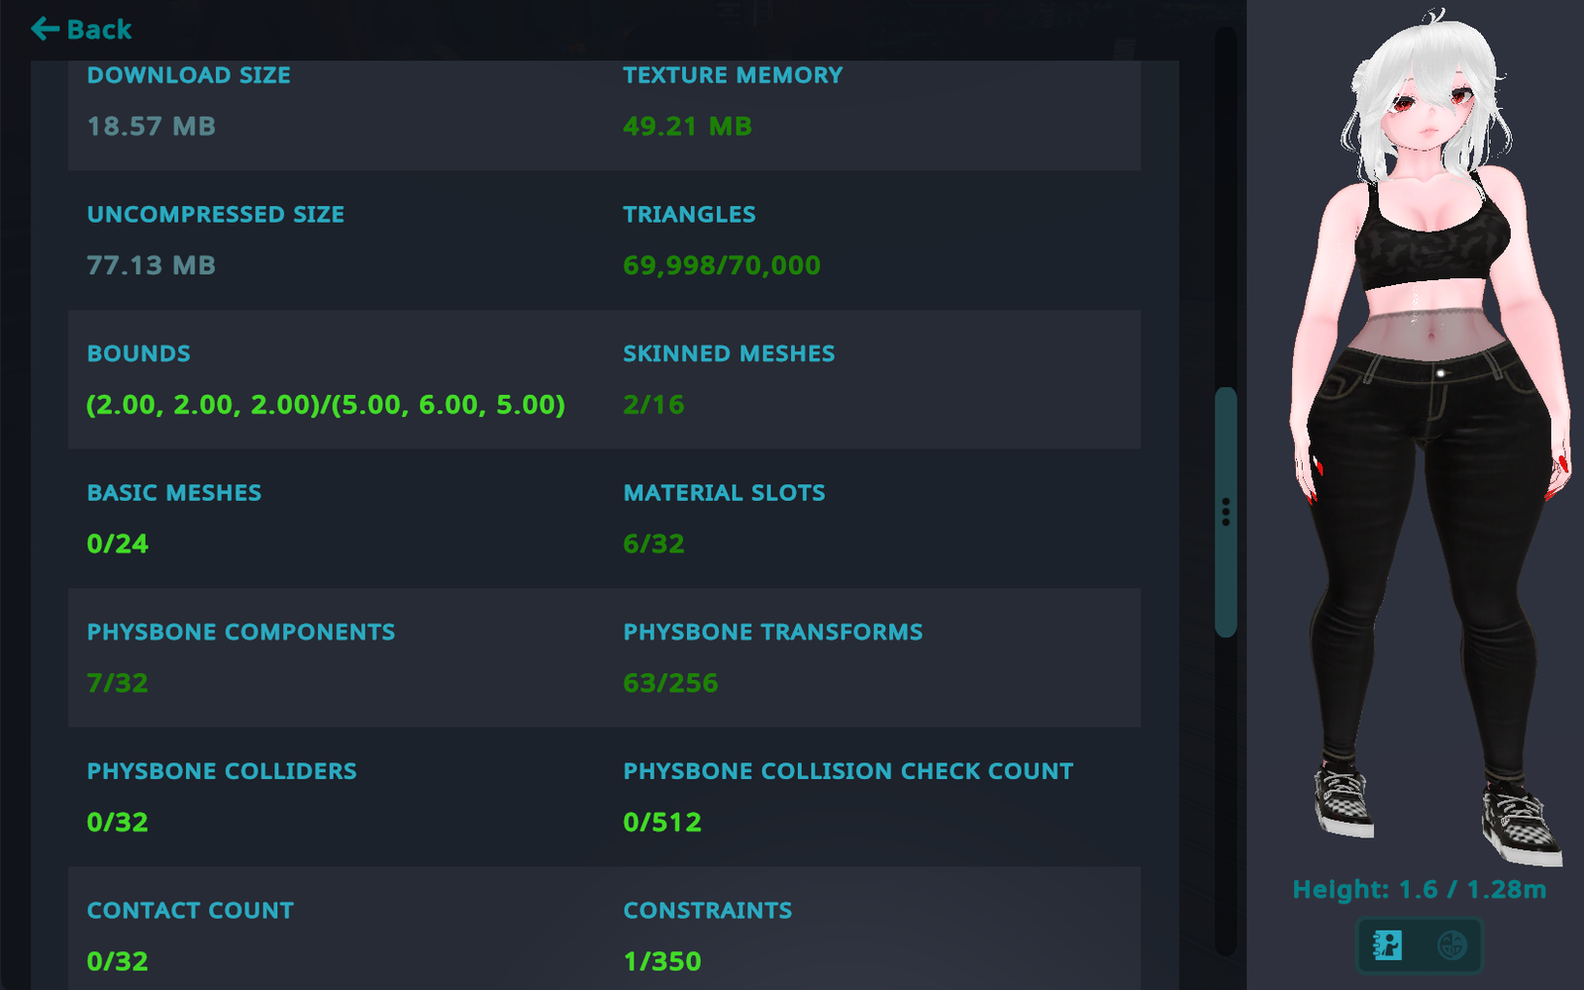Click the Triangles 69,998/70,000 value
This screenshot has height=990, width=1584.
point(721,265)
